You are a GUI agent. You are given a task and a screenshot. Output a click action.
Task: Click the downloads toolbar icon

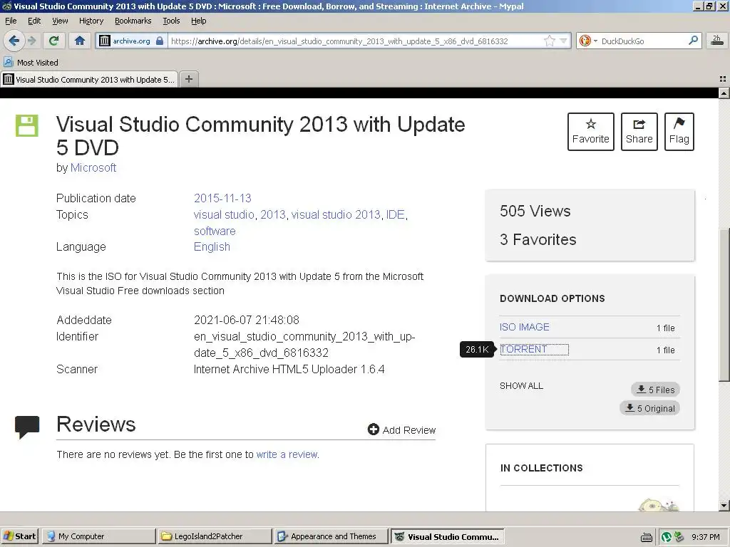[x=717, y=41]
